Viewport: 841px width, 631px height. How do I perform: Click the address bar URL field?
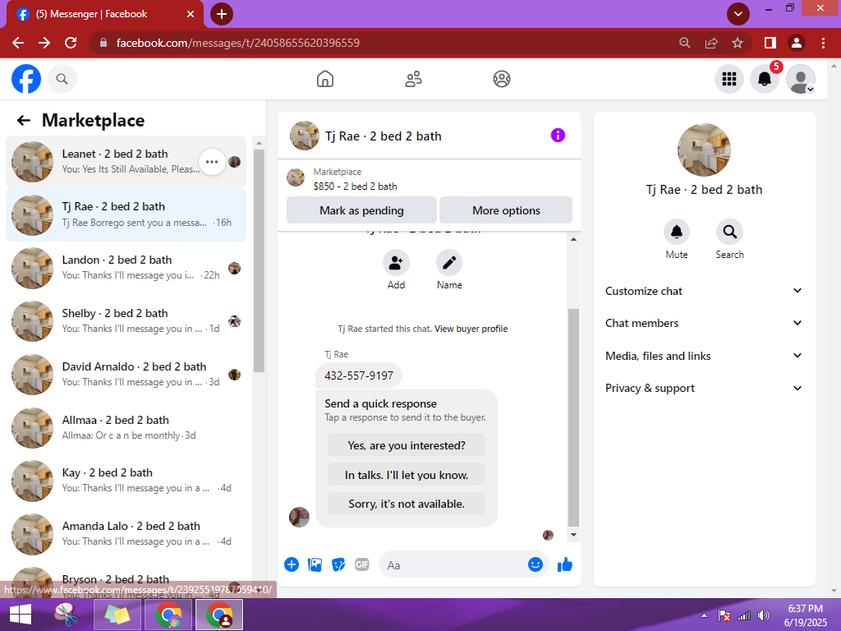click(386, 43)
